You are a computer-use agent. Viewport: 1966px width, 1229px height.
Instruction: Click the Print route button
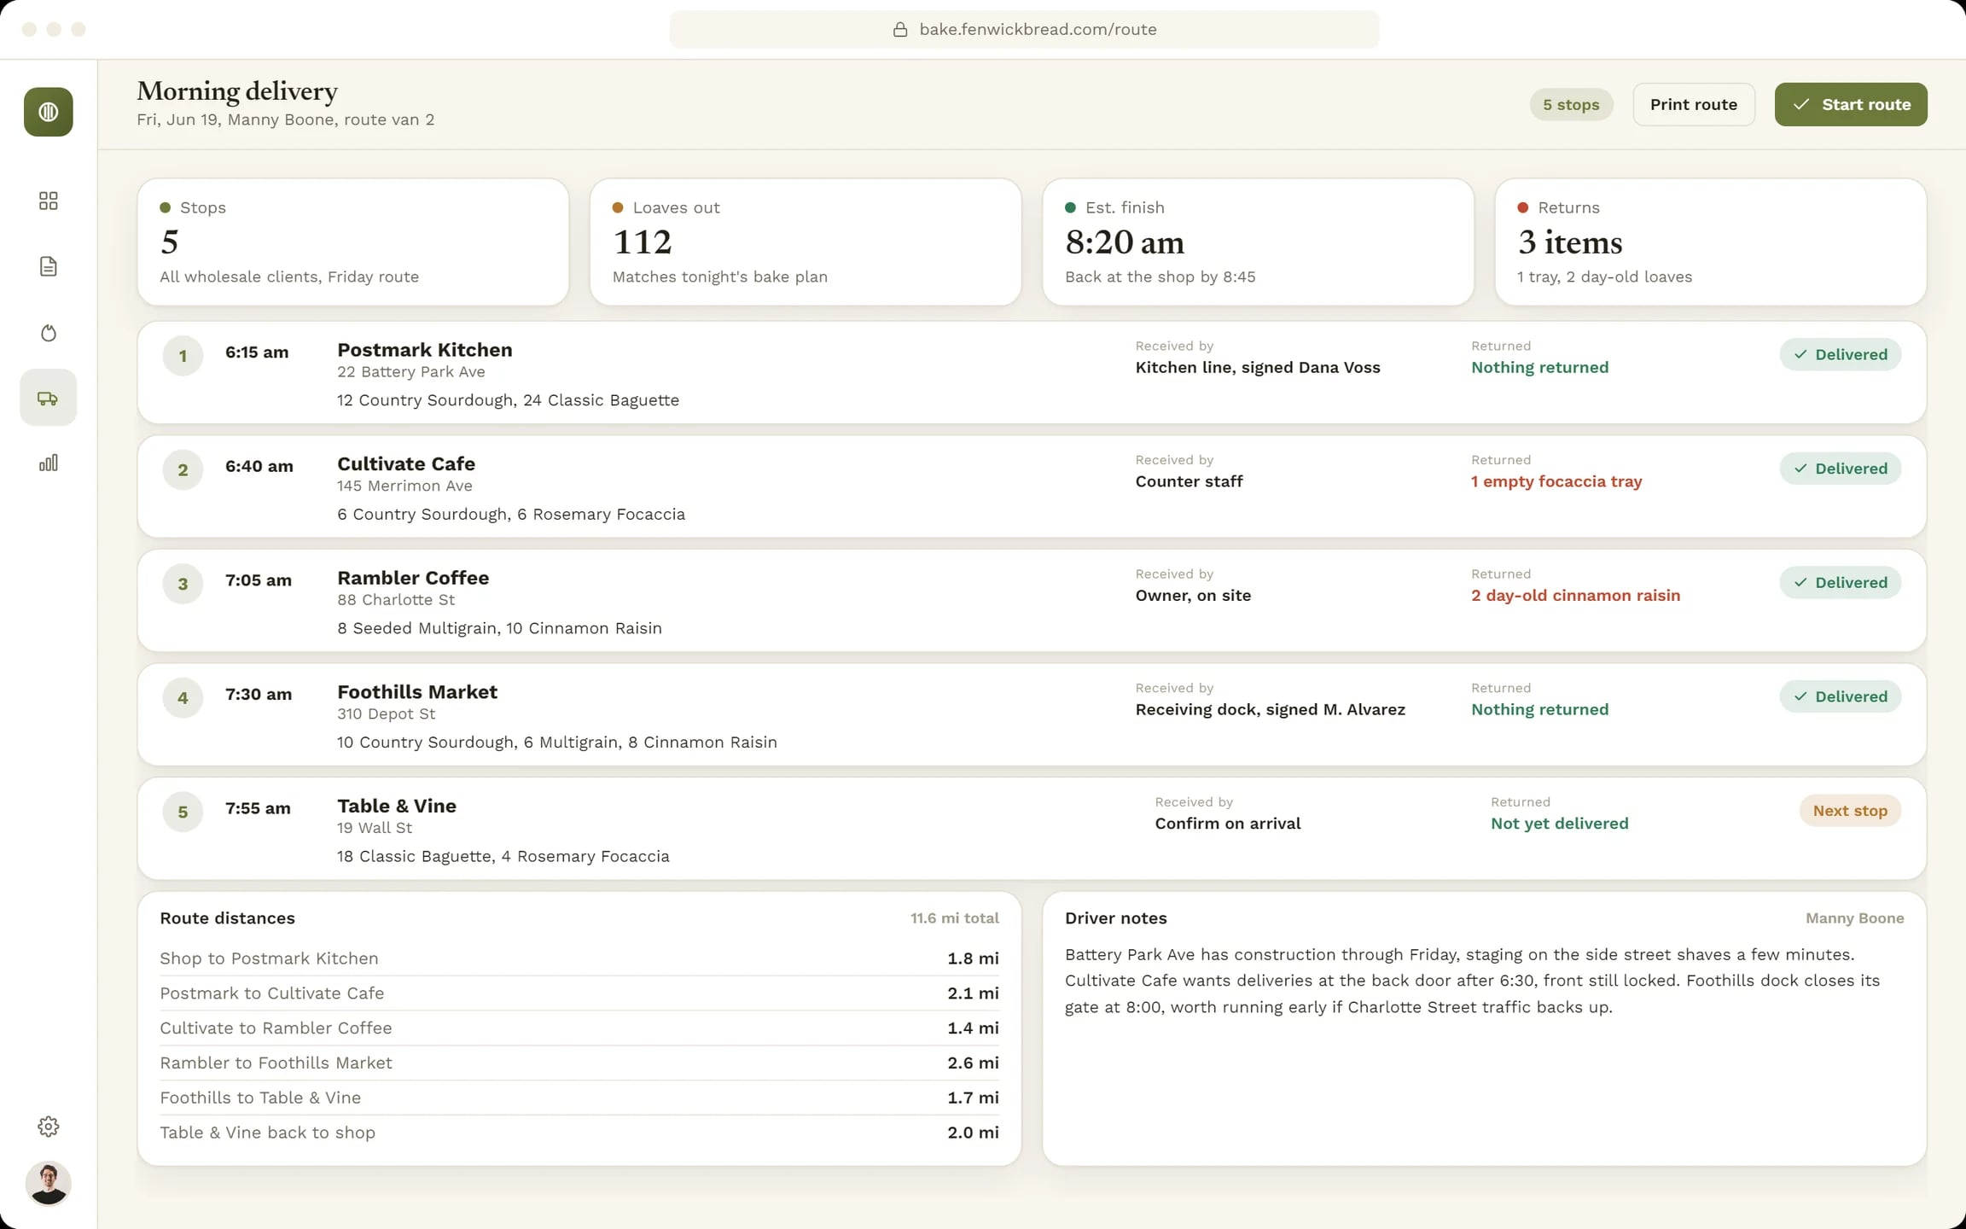coord(1694,104)
